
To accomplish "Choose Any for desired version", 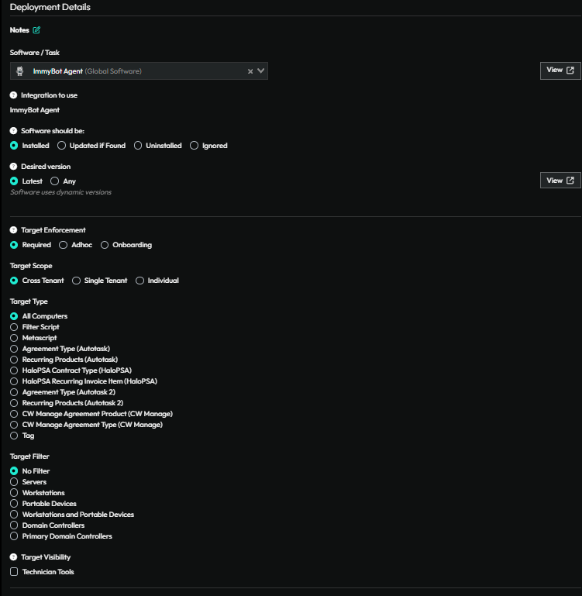I will coord(55,181).
